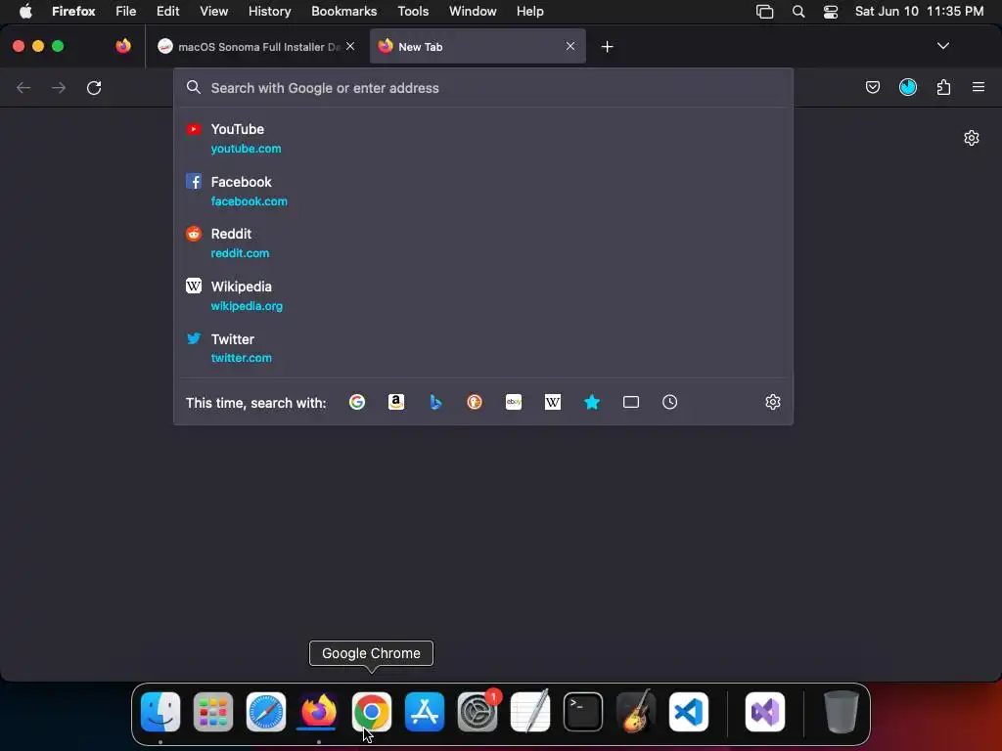
Task: Open TextEdit in the Dock
Action: [x=530, y=712]
